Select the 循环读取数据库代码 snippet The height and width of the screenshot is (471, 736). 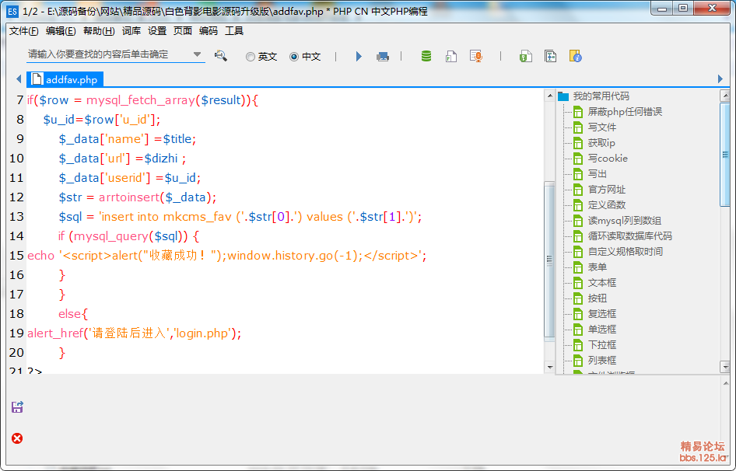point(630,236)
